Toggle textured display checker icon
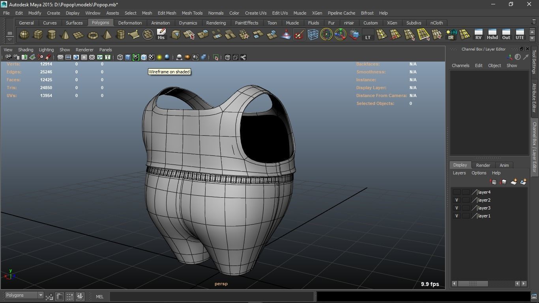The height and width of the screenshot is (303, 539). click(x=152, y=57)
